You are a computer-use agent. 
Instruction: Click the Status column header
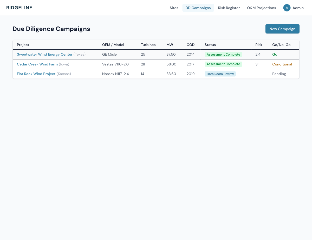tap(210, 45)
